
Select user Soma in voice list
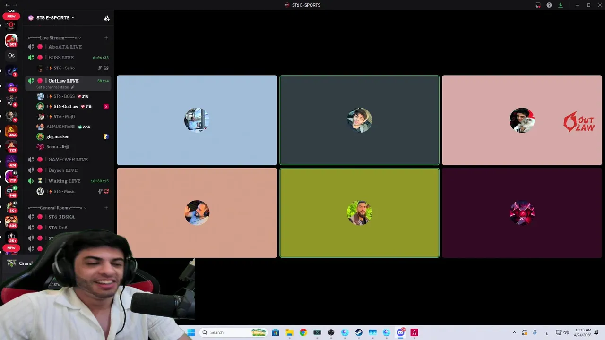pos(73,147)
